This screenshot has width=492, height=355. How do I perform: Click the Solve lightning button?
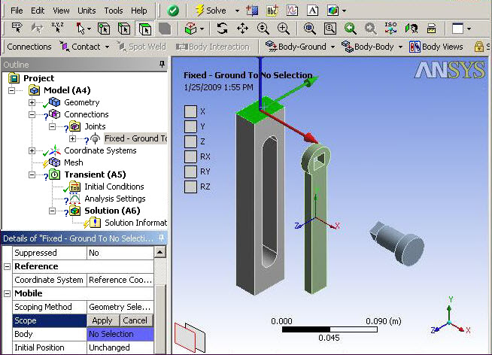pos(211,11)
